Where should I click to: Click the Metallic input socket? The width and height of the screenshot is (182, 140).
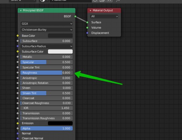click(18, 57)
